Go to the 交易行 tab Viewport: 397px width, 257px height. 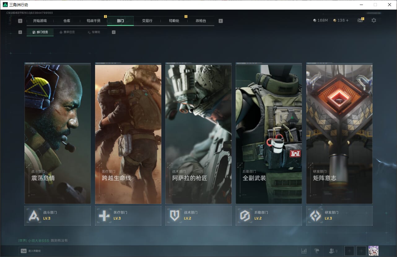tap(147, 21)
